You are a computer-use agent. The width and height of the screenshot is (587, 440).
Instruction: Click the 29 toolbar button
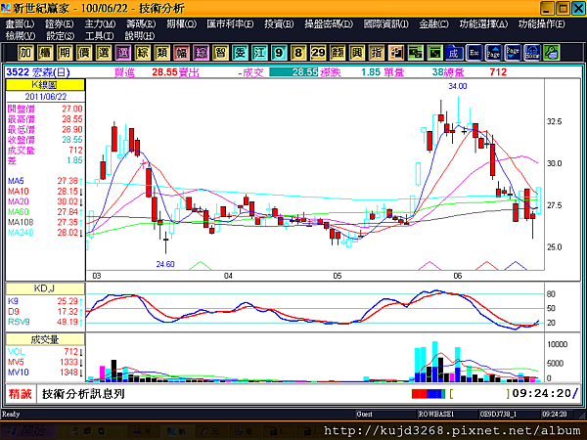tap(318, 53)
